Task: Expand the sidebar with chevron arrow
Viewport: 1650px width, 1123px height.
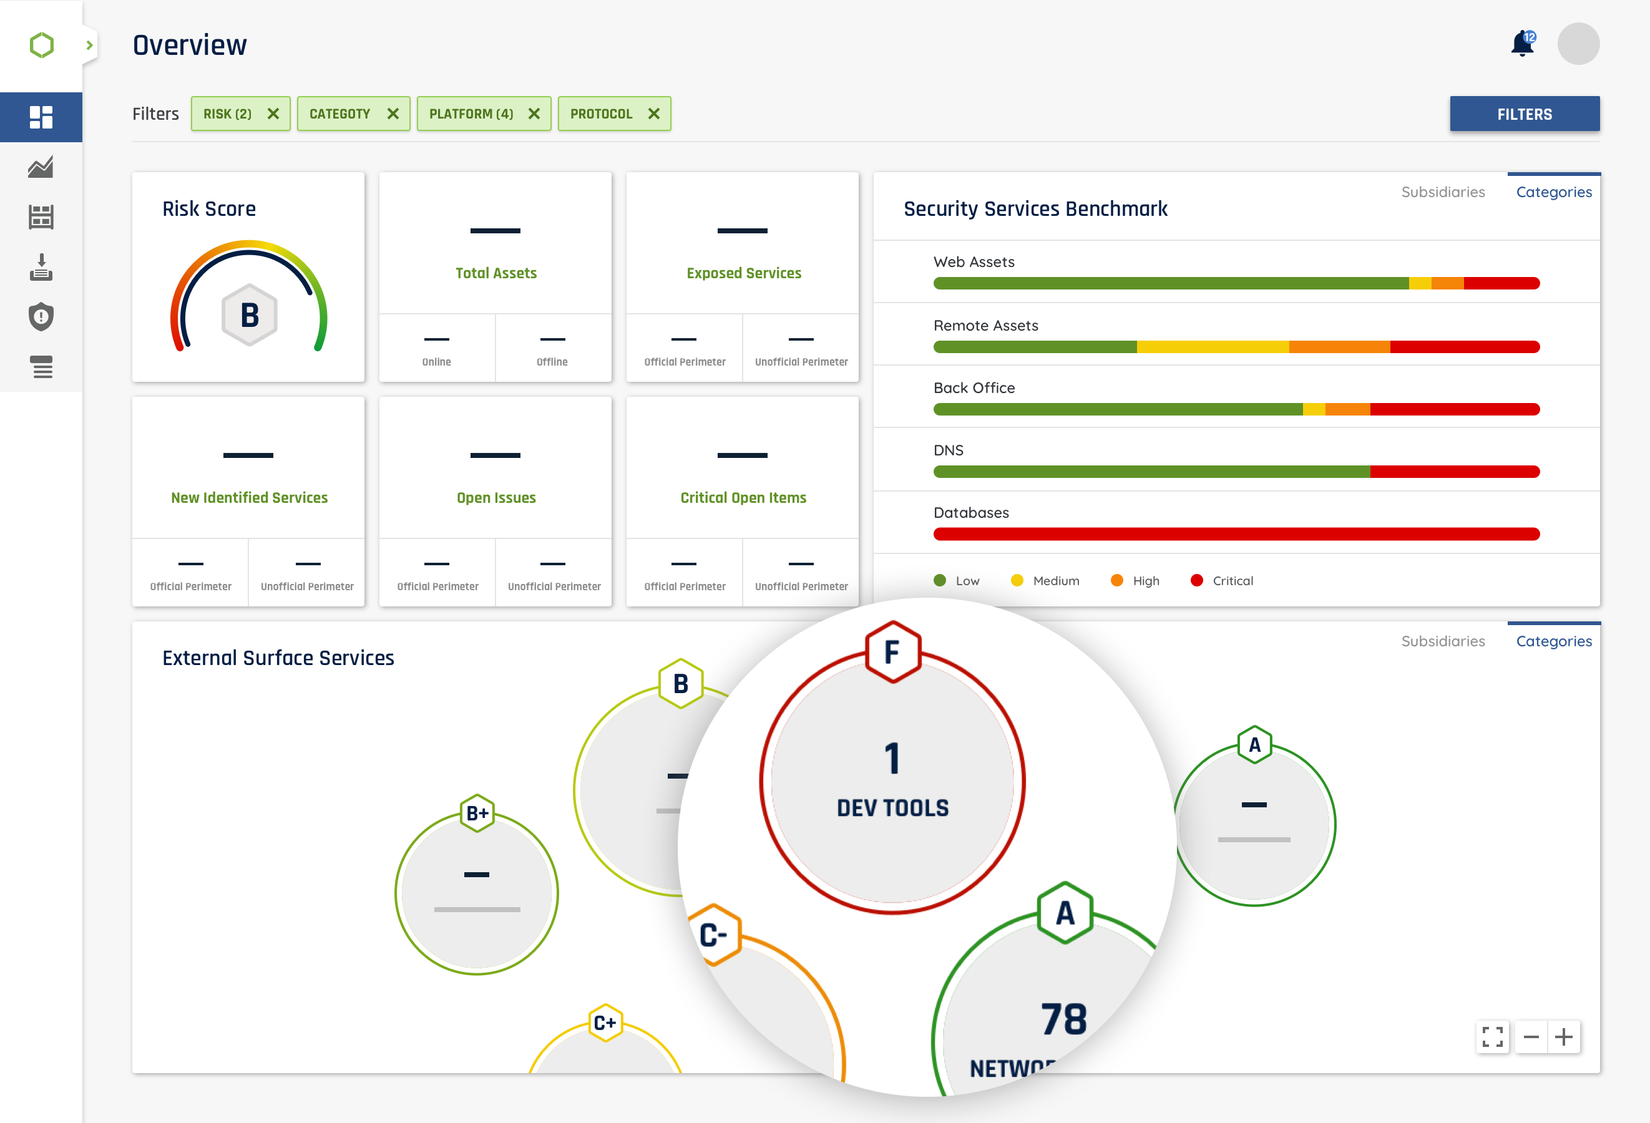Action: 89,46
